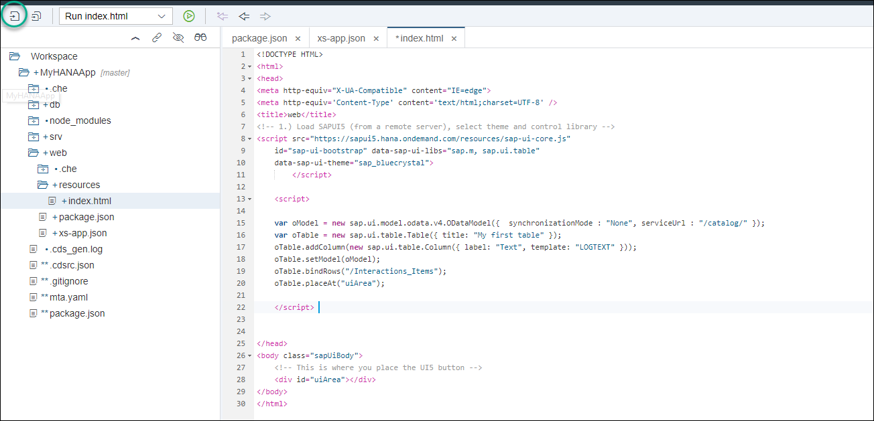Fold the <html> block at line 2

coord(250,66)
